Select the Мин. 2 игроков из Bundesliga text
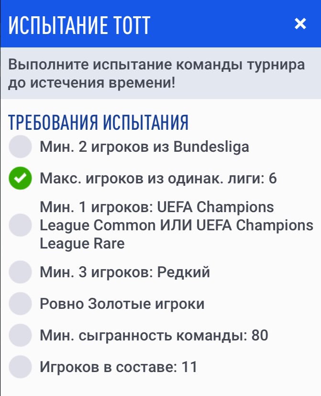Viewport: 321px width, 396px height. click(x=144, y=147)
